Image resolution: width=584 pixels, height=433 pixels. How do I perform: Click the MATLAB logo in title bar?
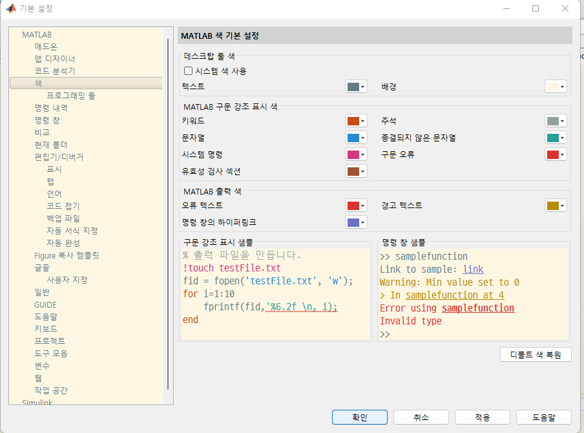pos(11,8)
